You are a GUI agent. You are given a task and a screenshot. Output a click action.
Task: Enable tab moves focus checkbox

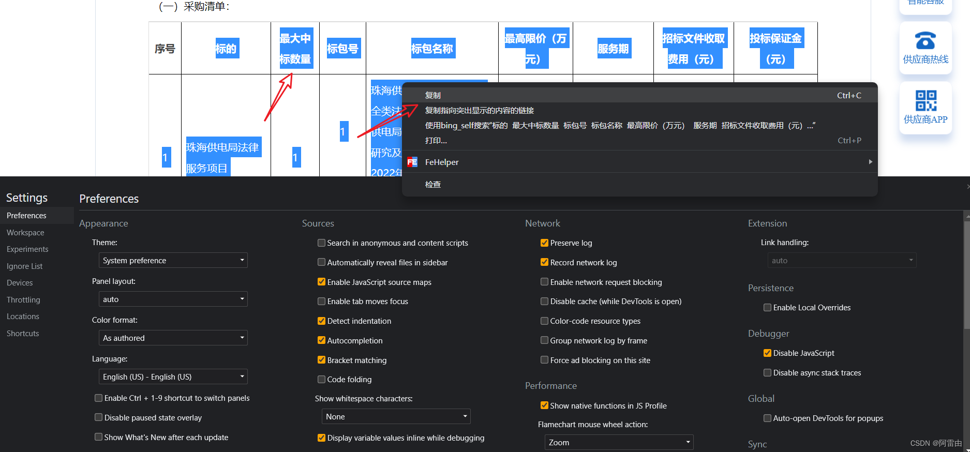321,301
